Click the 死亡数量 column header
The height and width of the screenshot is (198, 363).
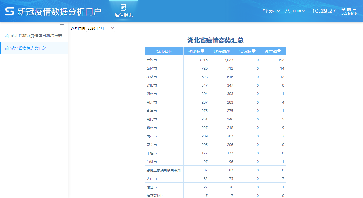point(273,51)
